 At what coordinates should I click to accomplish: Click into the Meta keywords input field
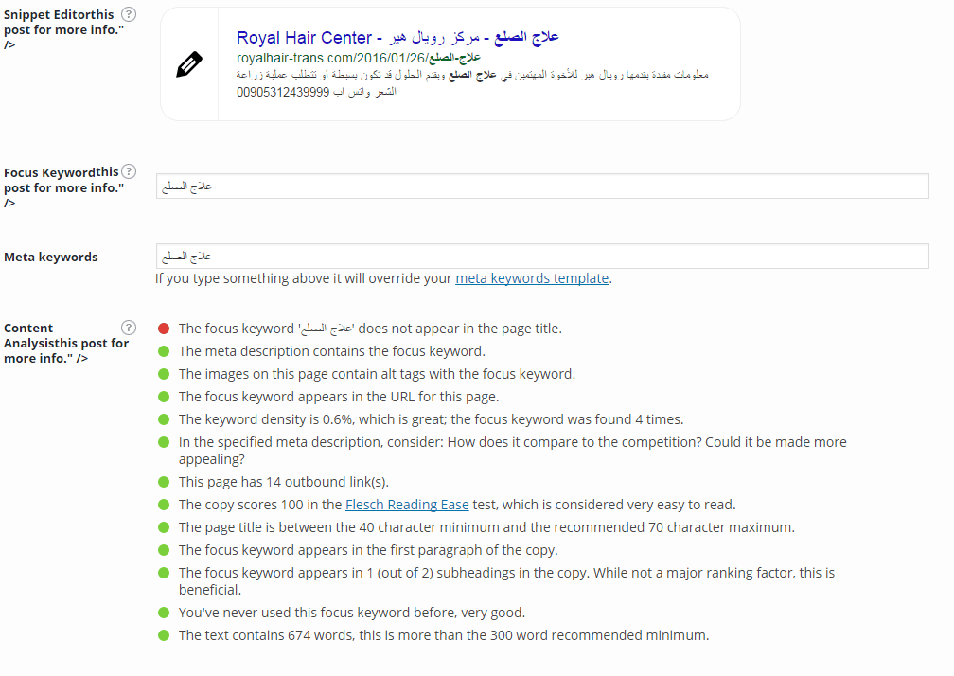(542, 257)
